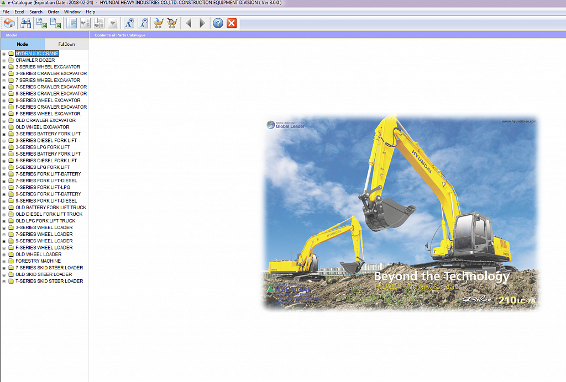The height and width of the screenshot is (382, 566).
Task: Expand the 3-SERIES WHEEL LOADER node
Action: tap(4, 228)
